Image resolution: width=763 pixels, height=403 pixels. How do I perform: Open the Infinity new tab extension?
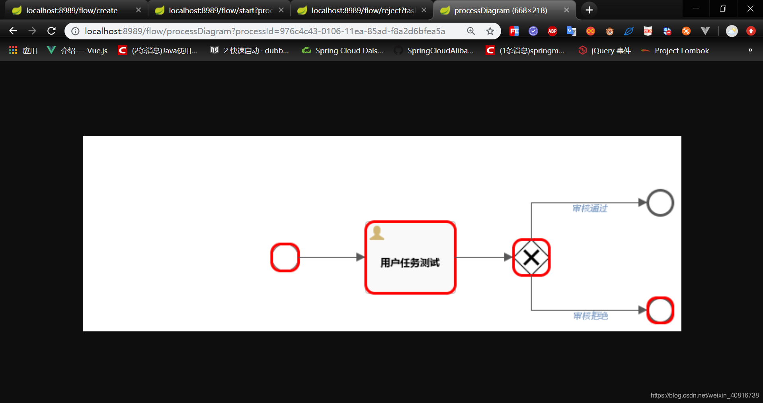tap(590, 31)
